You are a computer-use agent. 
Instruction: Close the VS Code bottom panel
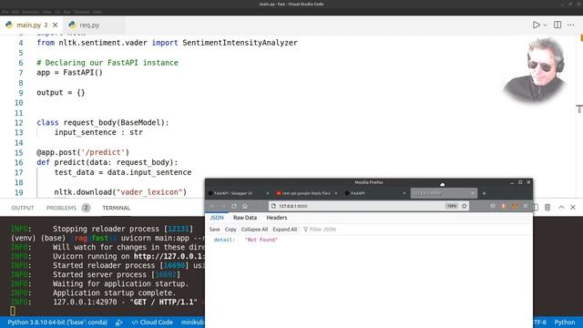pyautogui.click(x=573, y=207)
